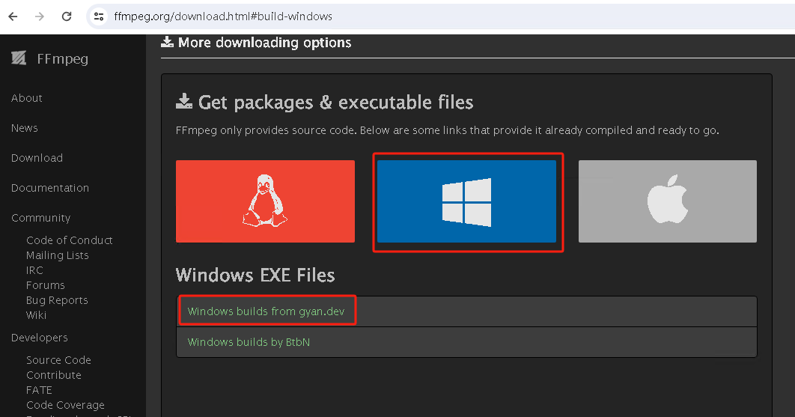The image size is (795, 417).
Task: Select the Windows logo download tile
Action: (466, 201)
